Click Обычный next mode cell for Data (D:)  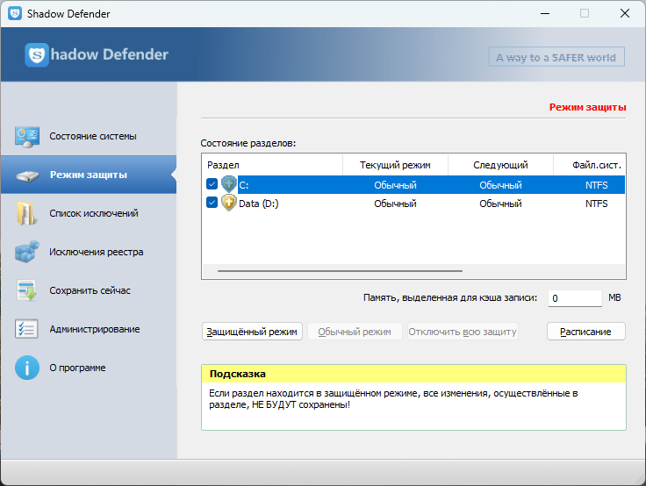(x=500, y=204)
